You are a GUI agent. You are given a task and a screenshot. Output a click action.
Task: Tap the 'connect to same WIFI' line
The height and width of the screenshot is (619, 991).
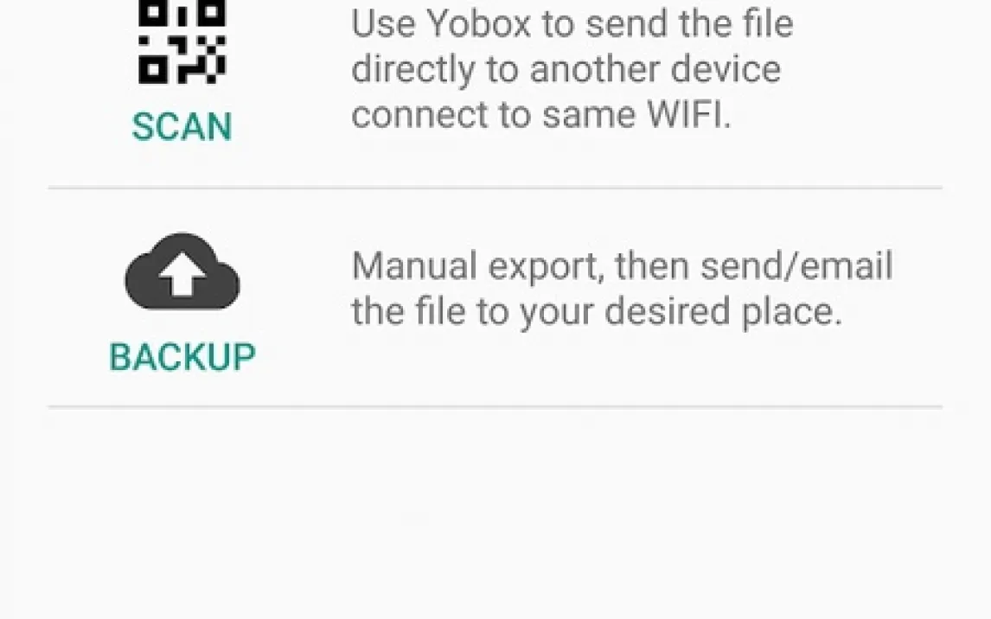pyautogui.click(x=541, y=115)
